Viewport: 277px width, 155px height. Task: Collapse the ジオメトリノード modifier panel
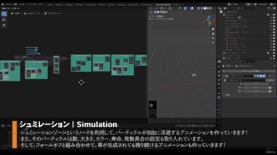pos(224,76)
